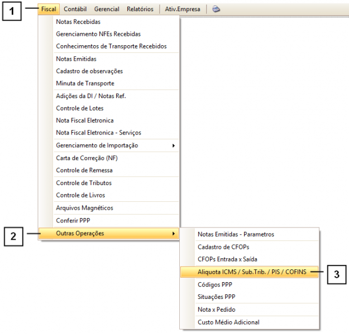The height and width of the screenshot is (334, 349).
Task: Click Carta de Correção (NF)
Action: (x=87, y=158)
